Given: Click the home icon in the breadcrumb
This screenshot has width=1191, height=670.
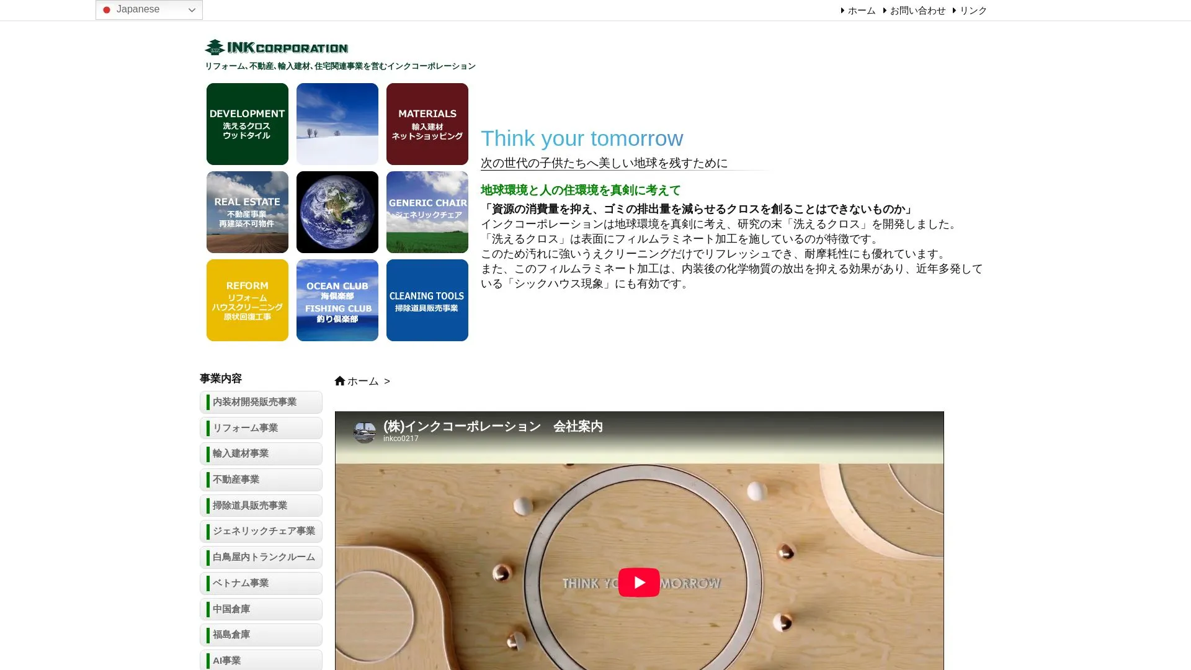Looking at the screenshot, I should coord(339,381).
